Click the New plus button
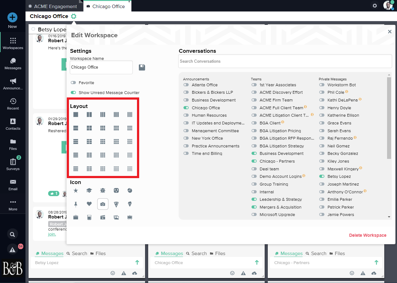The image size is (397, 283). (12, 17)
